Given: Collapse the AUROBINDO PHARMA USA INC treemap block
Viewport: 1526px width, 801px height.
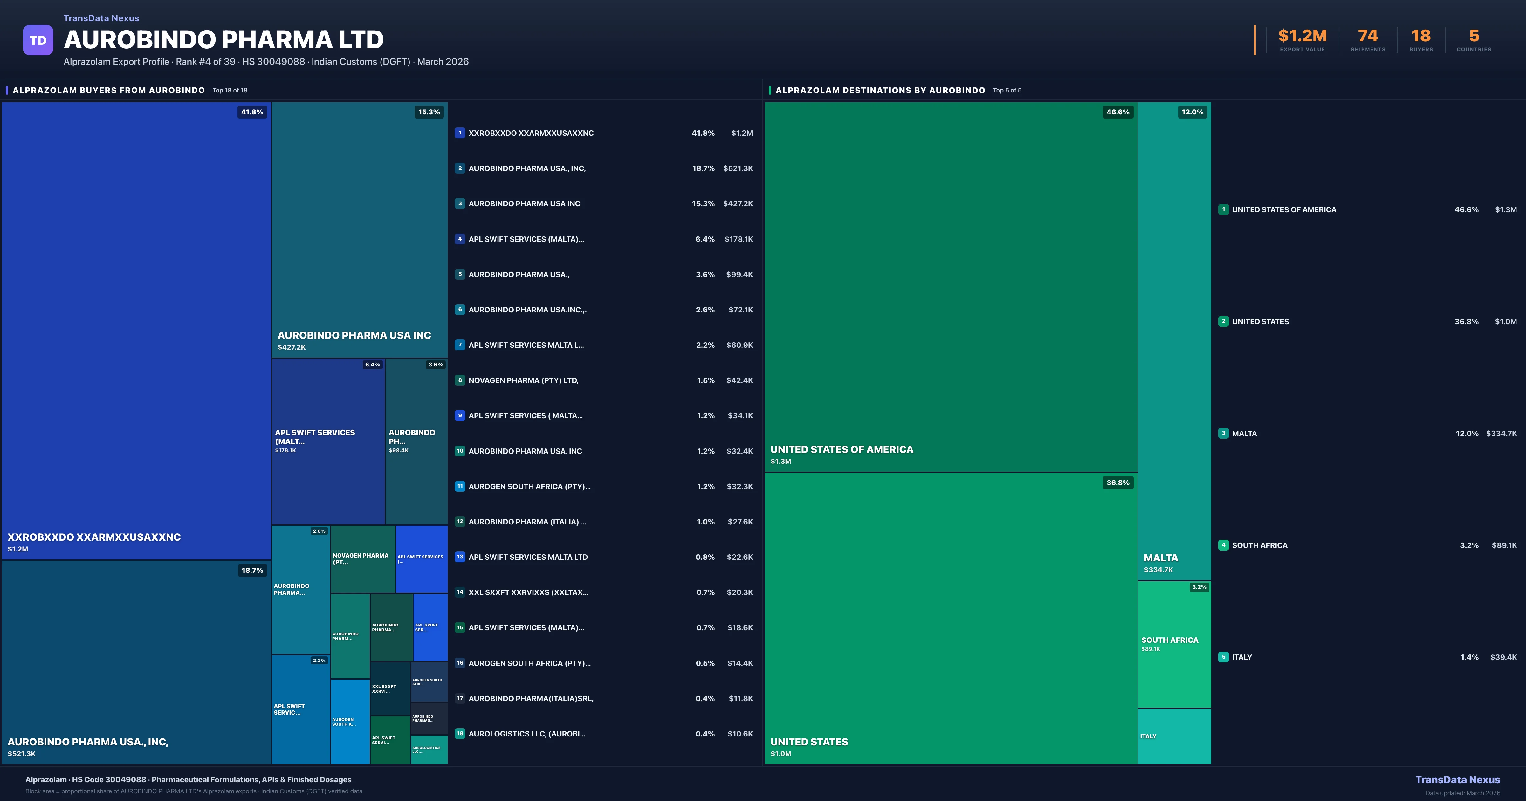Looking at the screenshot, I should point(358,231).
